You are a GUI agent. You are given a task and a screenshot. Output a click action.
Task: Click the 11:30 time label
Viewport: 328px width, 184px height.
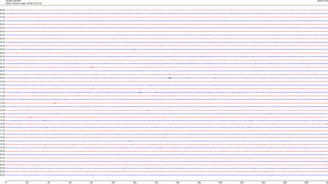tap(2, 92)
